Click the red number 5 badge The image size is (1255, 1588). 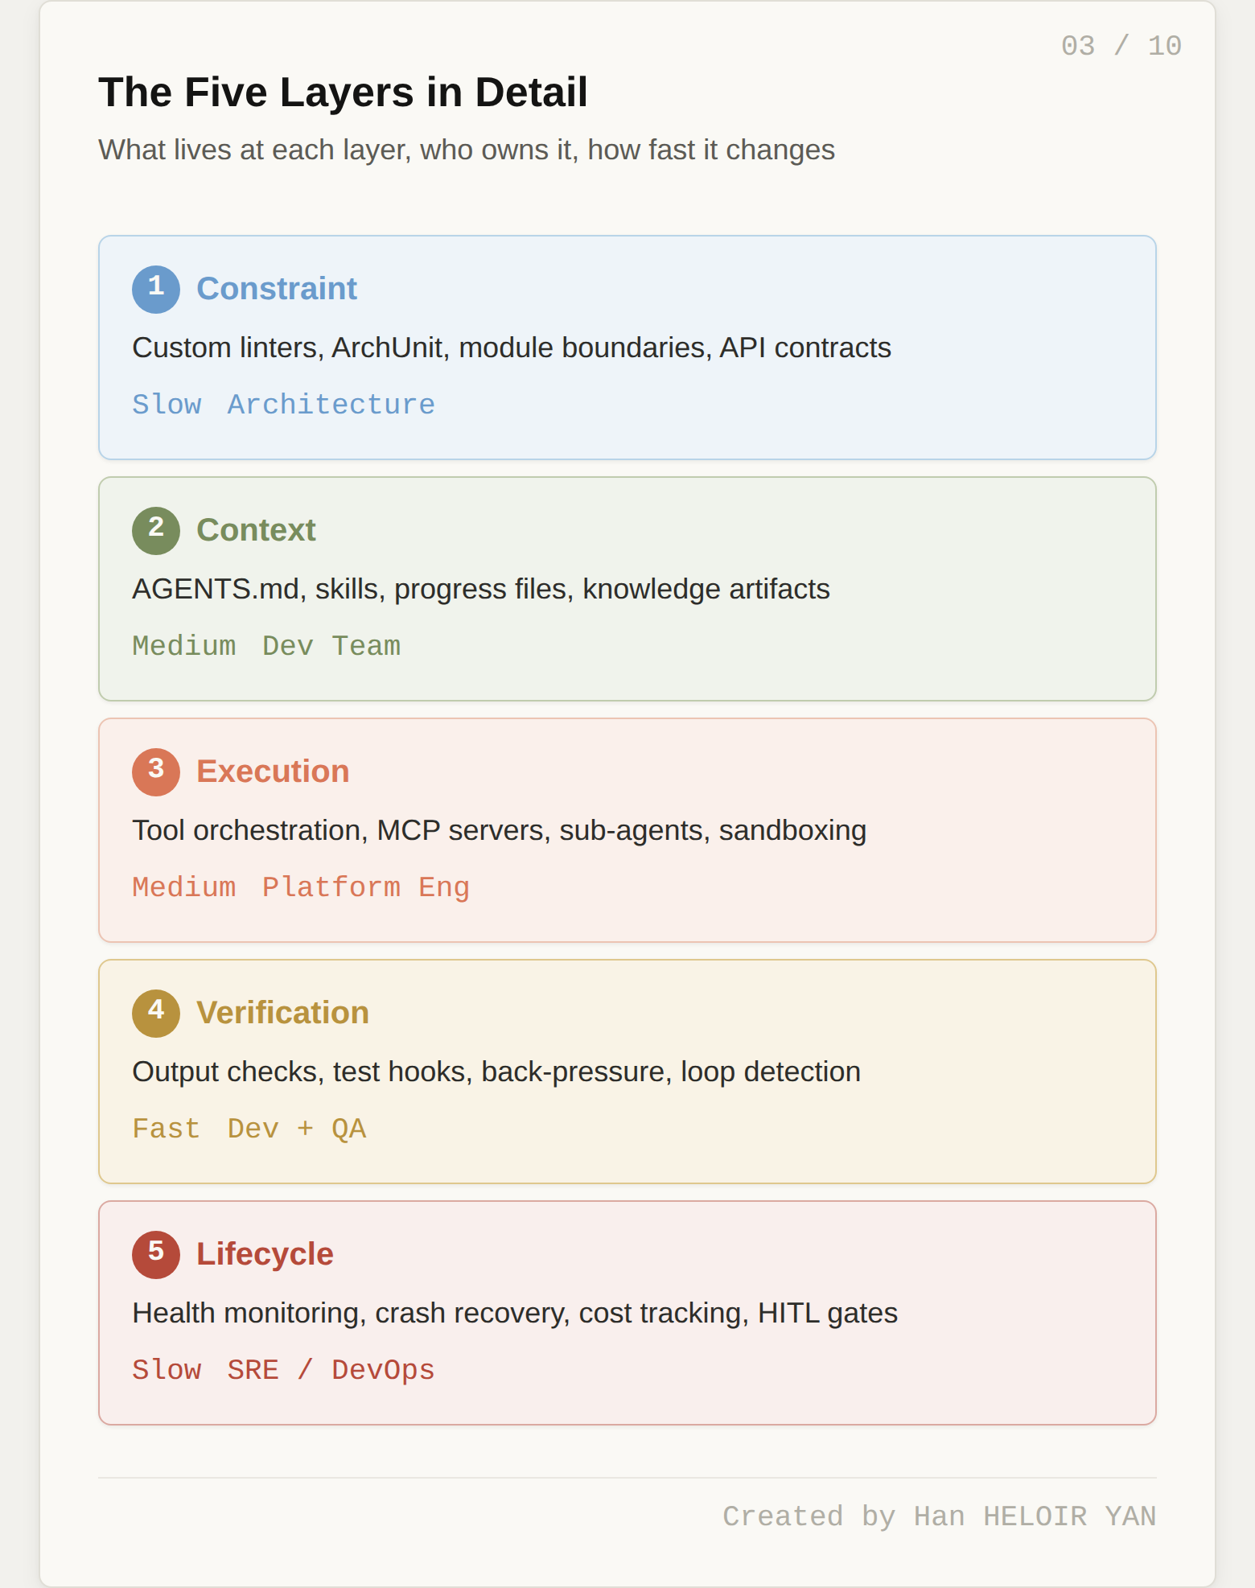click(156, 1254)
